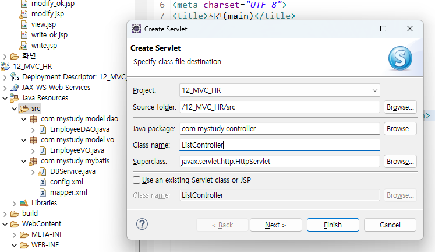This screenshot has width=435, height=252.
Task: Click the com.mystudy.model.dao package icon
Action: click(34, 119)
